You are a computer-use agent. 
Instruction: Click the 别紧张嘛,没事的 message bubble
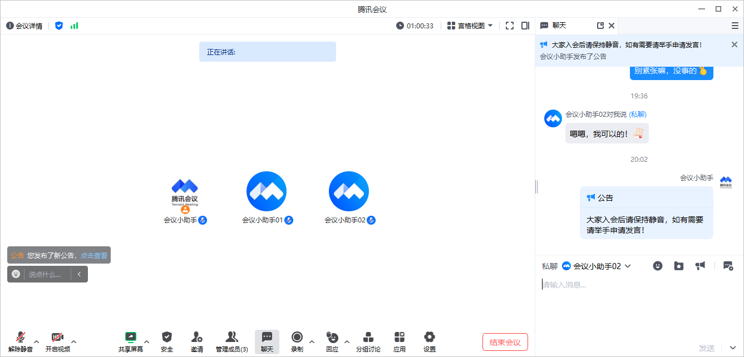(672, 71)
